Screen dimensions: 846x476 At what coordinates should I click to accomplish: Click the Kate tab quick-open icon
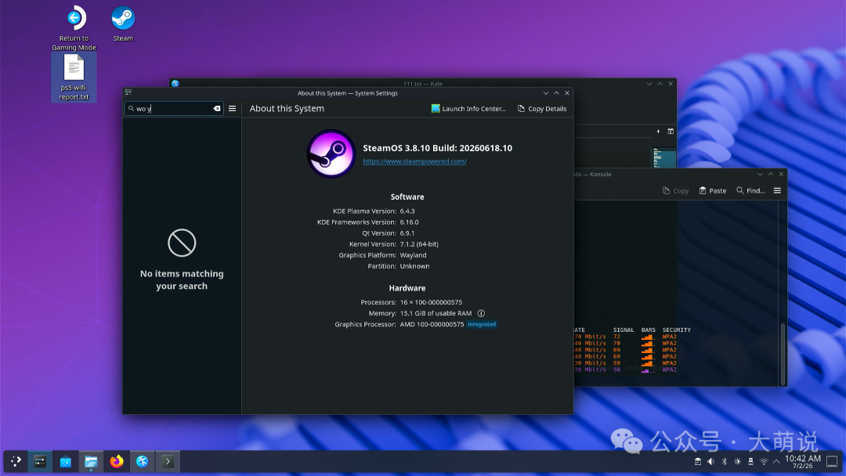click(658, 131)
